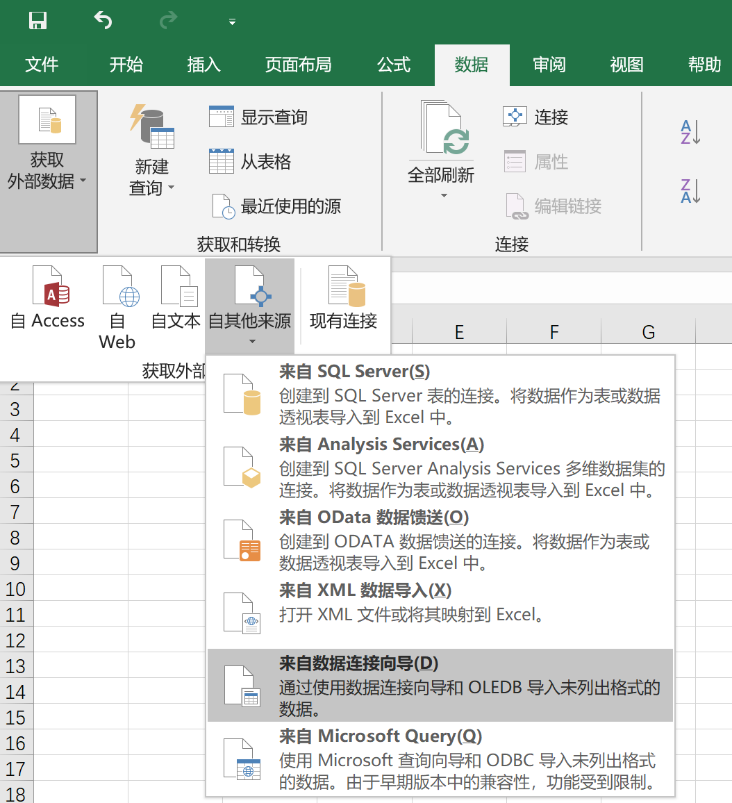Open the 页面布局 tab
Screen dimensions: 732x803
click(299, 65)
